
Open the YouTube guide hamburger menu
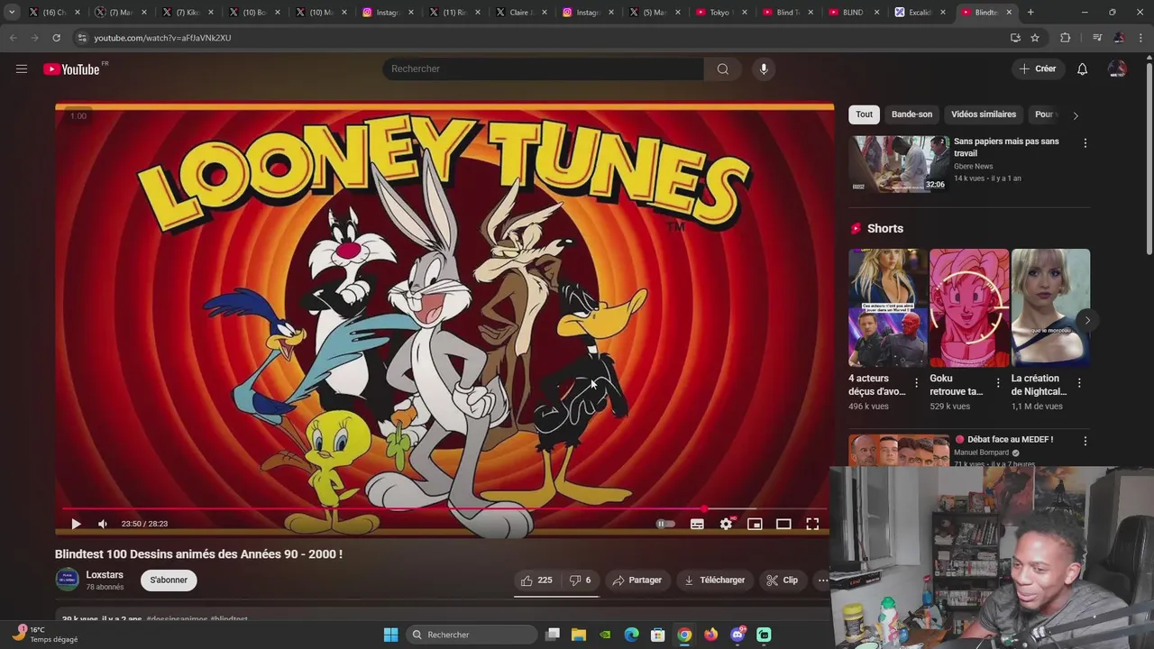[22, 69]
